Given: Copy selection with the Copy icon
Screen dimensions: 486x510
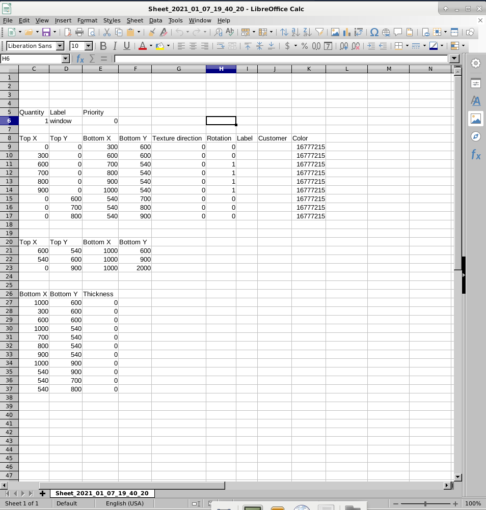Looking at the screenshot, I should point(119,32).
